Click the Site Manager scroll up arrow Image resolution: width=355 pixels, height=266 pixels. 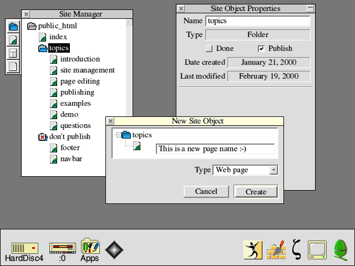point(129,22)
